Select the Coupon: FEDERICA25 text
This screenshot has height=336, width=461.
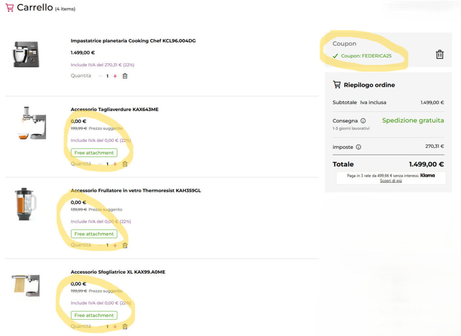[x=366, y=56]
